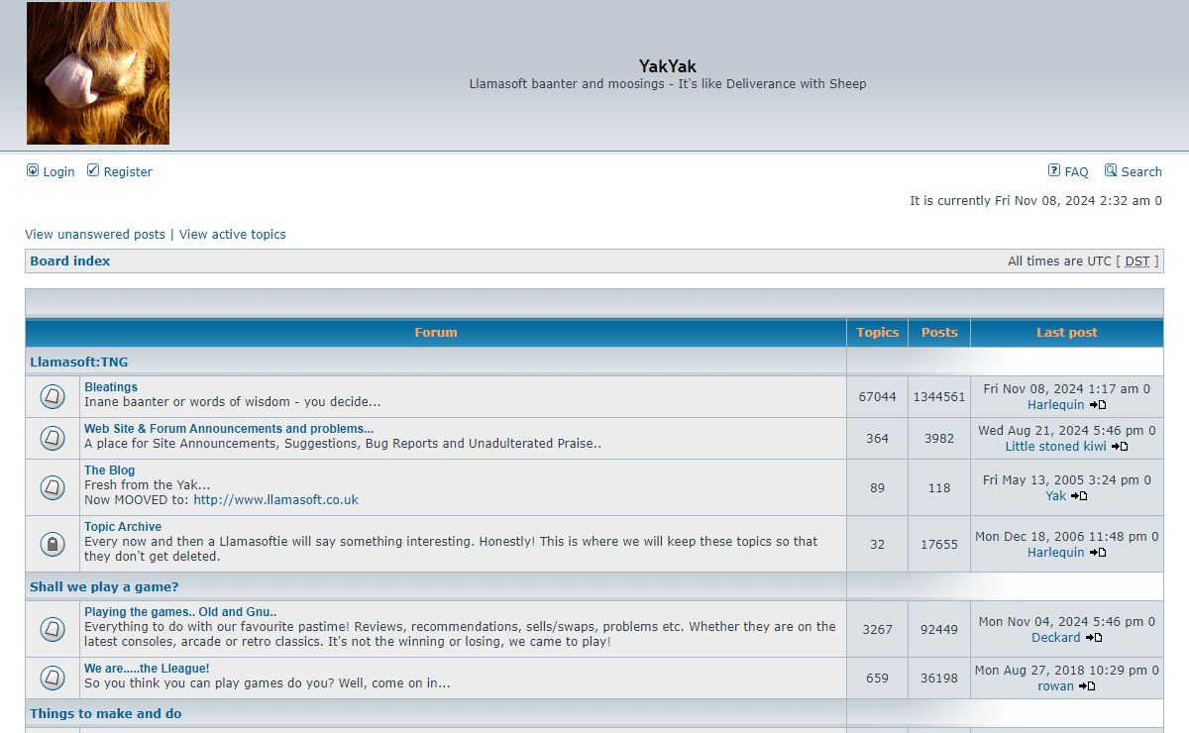View active topics
The image size is (1189, 733).
coord(233,235)
